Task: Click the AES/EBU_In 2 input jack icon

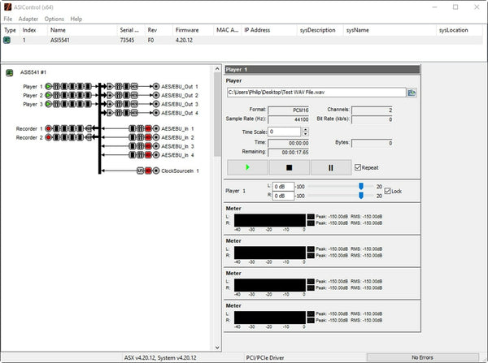Action: click(x=155, y=137)
